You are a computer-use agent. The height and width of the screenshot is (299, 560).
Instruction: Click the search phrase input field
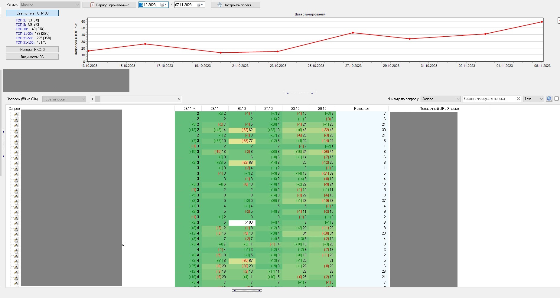(x=488, y=99)
